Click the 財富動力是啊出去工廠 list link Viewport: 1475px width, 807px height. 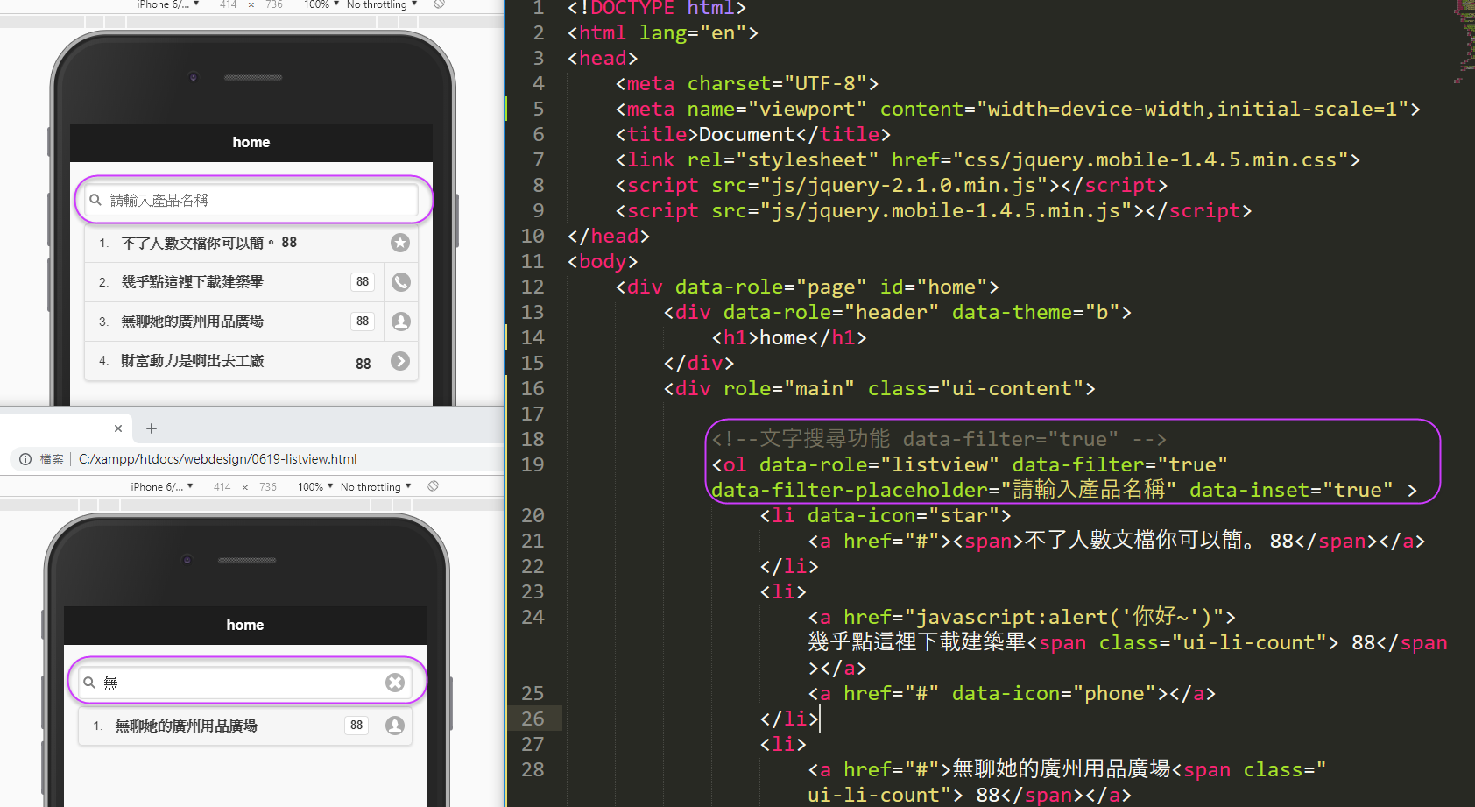tap(193, 361)
